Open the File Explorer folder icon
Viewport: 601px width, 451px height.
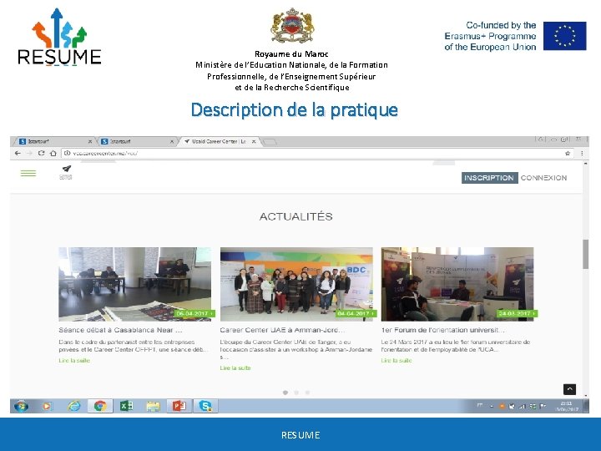(x=153, y=406)
